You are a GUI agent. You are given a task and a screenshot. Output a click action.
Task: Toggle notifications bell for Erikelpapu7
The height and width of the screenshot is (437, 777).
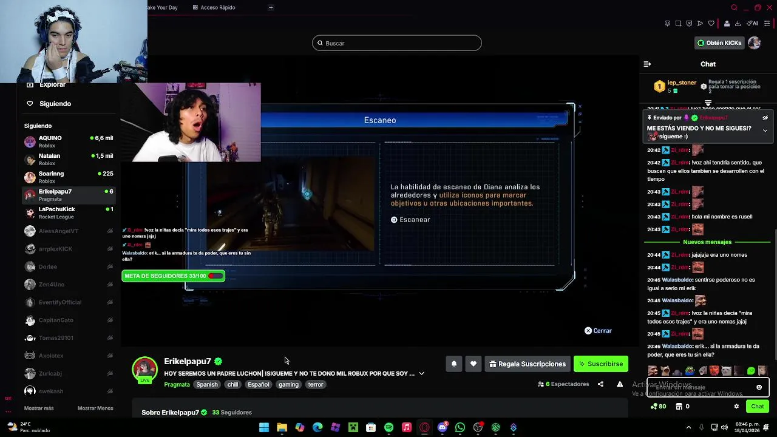pos(453,364)
